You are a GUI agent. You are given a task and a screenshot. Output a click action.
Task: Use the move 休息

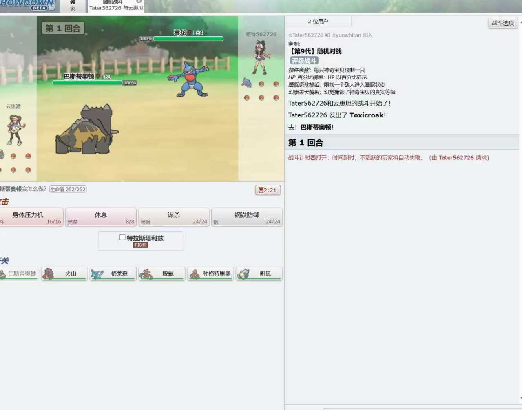[101, 217]
